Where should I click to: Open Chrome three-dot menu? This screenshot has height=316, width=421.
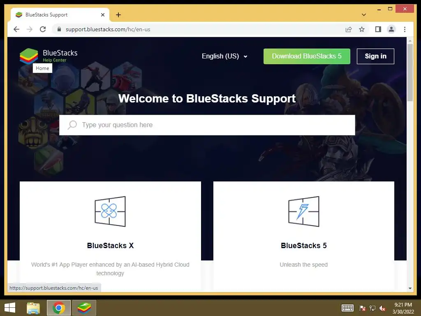(405, 29)
